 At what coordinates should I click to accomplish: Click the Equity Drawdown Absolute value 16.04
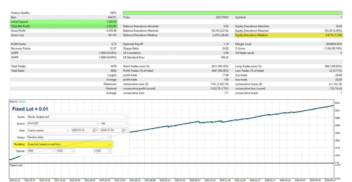pyautogui.click(x=339, y=26)
